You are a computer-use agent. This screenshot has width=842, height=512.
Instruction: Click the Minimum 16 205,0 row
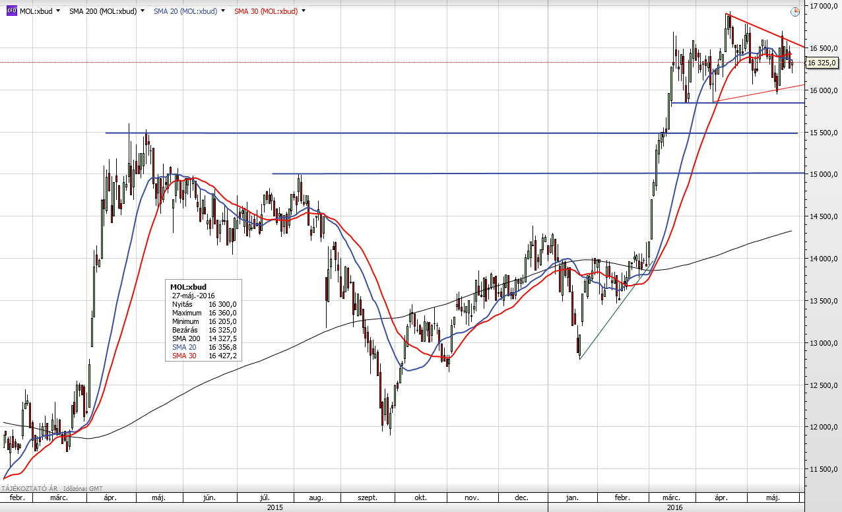pyautogui.click(x=203, y=321)
